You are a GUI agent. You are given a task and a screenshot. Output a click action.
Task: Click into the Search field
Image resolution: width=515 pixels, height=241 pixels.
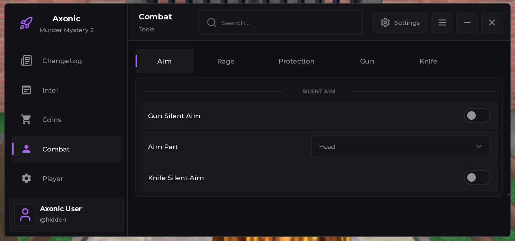tap(281, 22)
